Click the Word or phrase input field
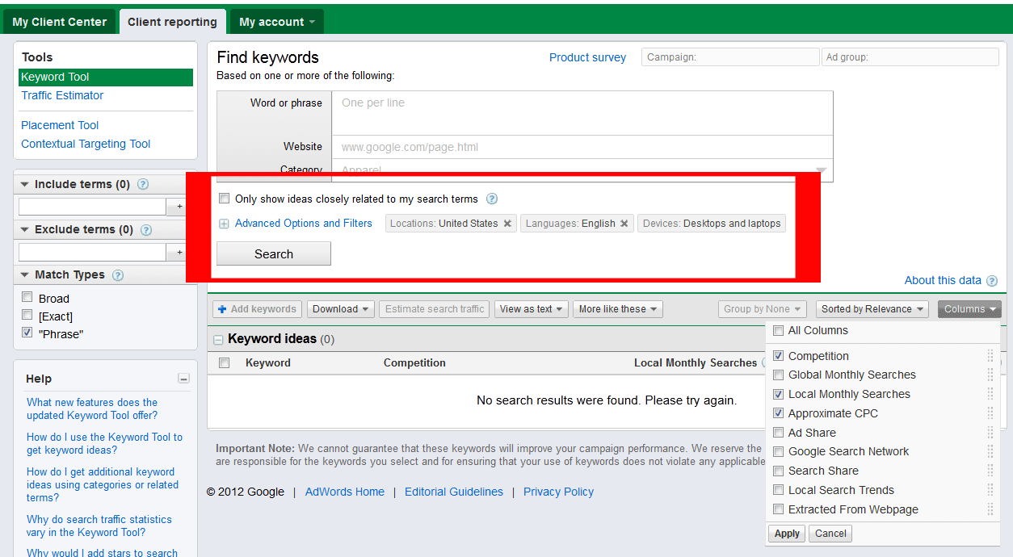The width and height of the screenshot is (1013, 557). click(582, 112)
